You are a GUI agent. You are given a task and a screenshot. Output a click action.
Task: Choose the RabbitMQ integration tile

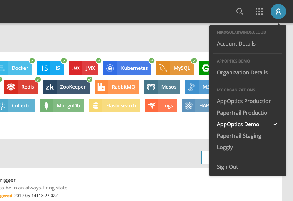pyautogui.click(x=117, y=87)
